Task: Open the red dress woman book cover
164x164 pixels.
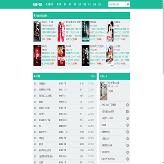Action: coord(61,56)
